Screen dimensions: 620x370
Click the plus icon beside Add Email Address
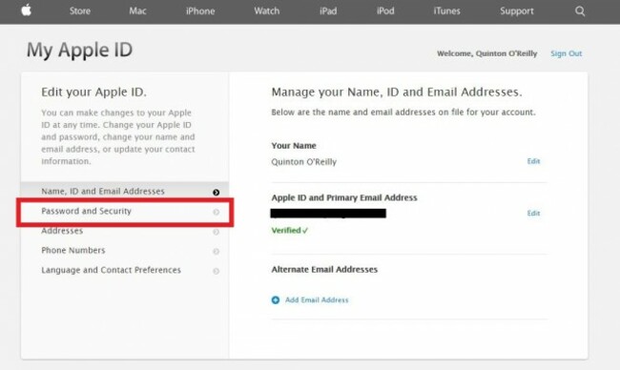pyautogui.click(x=276, y=300)
